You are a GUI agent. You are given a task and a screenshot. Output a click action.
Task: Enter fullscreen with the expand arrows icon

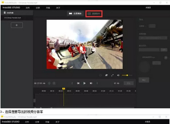(x=112, y=75)
